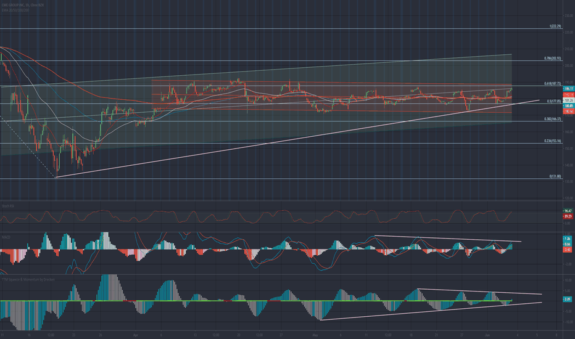Viewport: 575px width, 339px height.
Task: Click the 2.89 TTM momentum value tag
Action: [567, 300]
